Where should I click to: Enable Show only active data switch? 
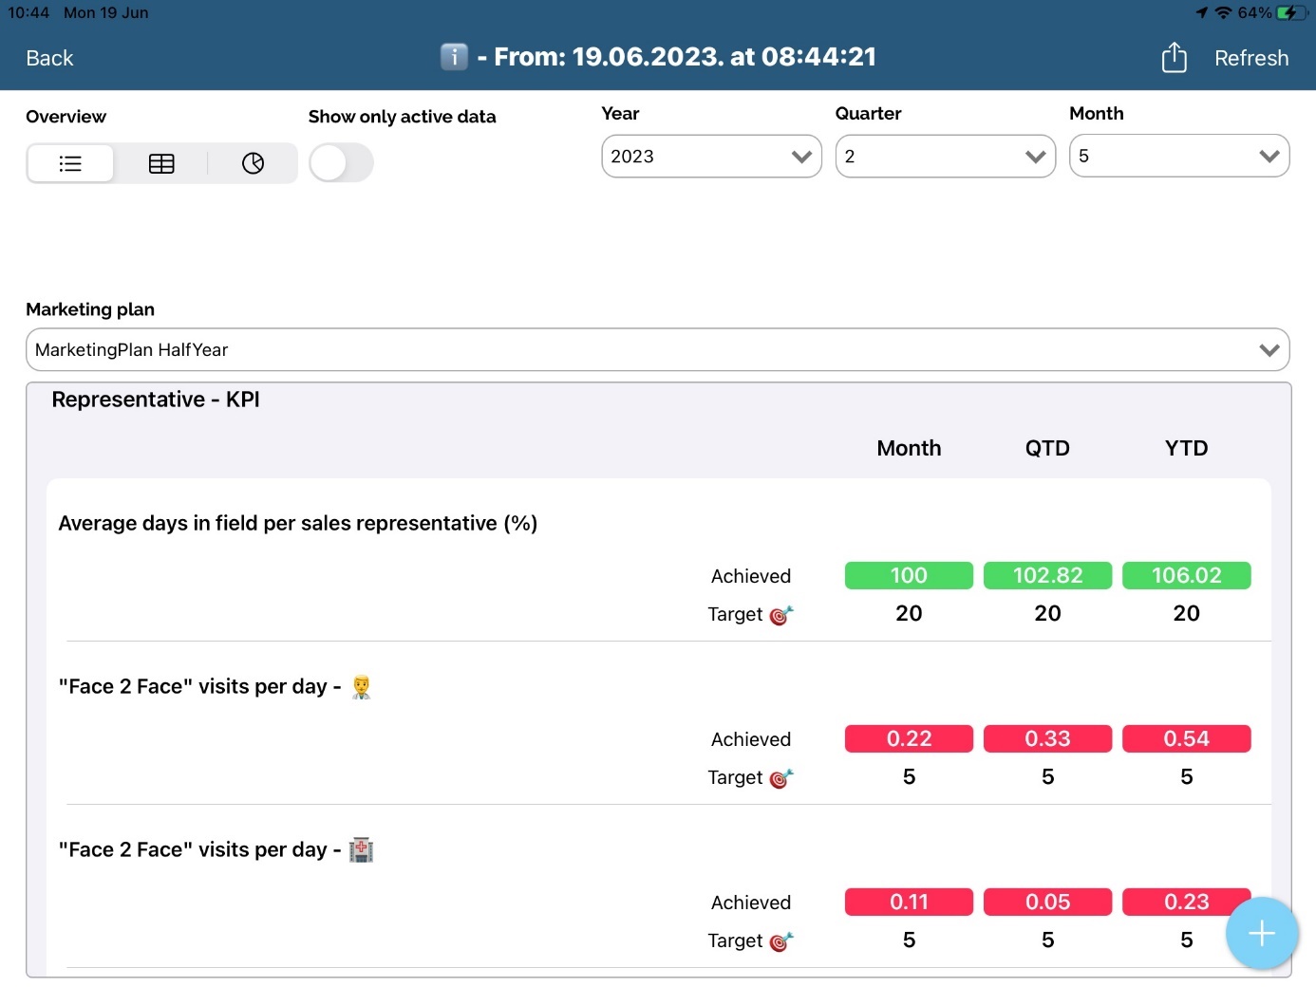click(x=341, y=163)
